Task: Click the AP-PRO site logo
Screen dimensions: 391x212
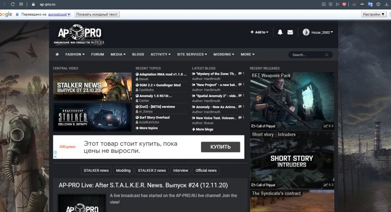Action: [79, 36]
